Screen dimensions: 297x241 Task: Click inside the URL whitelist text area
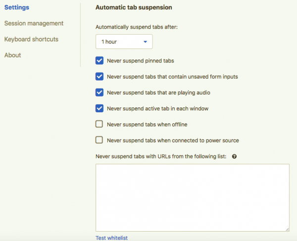click(x=192, y=198)
